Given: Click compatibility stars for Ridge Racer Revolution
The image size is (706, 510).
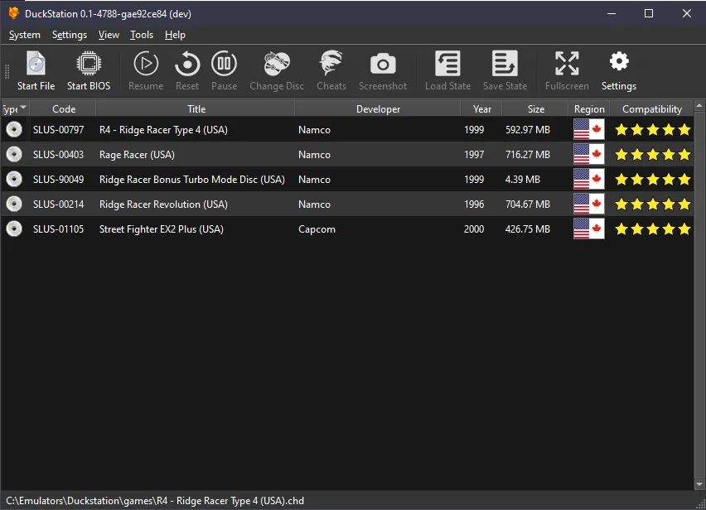Looking at the screenshot, I should [x=652, y=204].
